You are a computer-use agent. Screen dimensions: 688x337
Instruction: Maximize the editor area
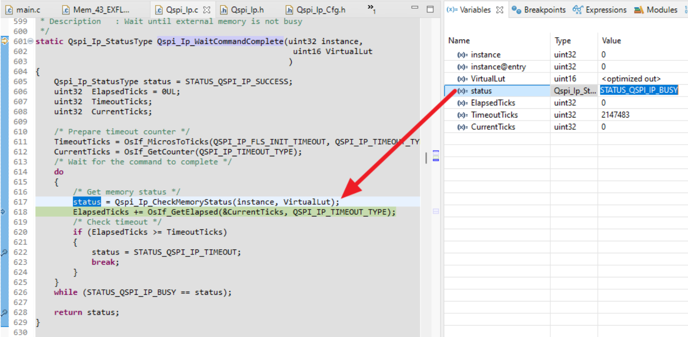(430, 9)
